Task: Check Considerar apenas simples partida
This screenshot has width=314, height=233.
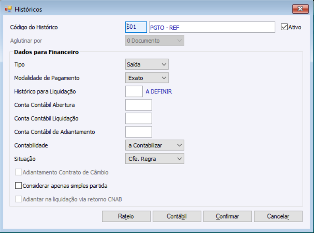Action: click(19, 186)
